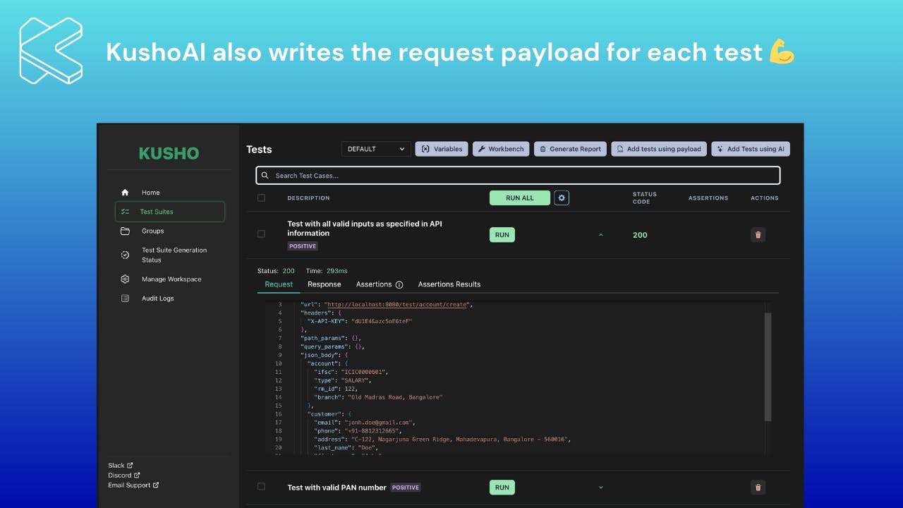The height and width of the screenshot is (508, 903).
Task: Click the request payload vertical scrollbar
Action: (x=768, y=367)
